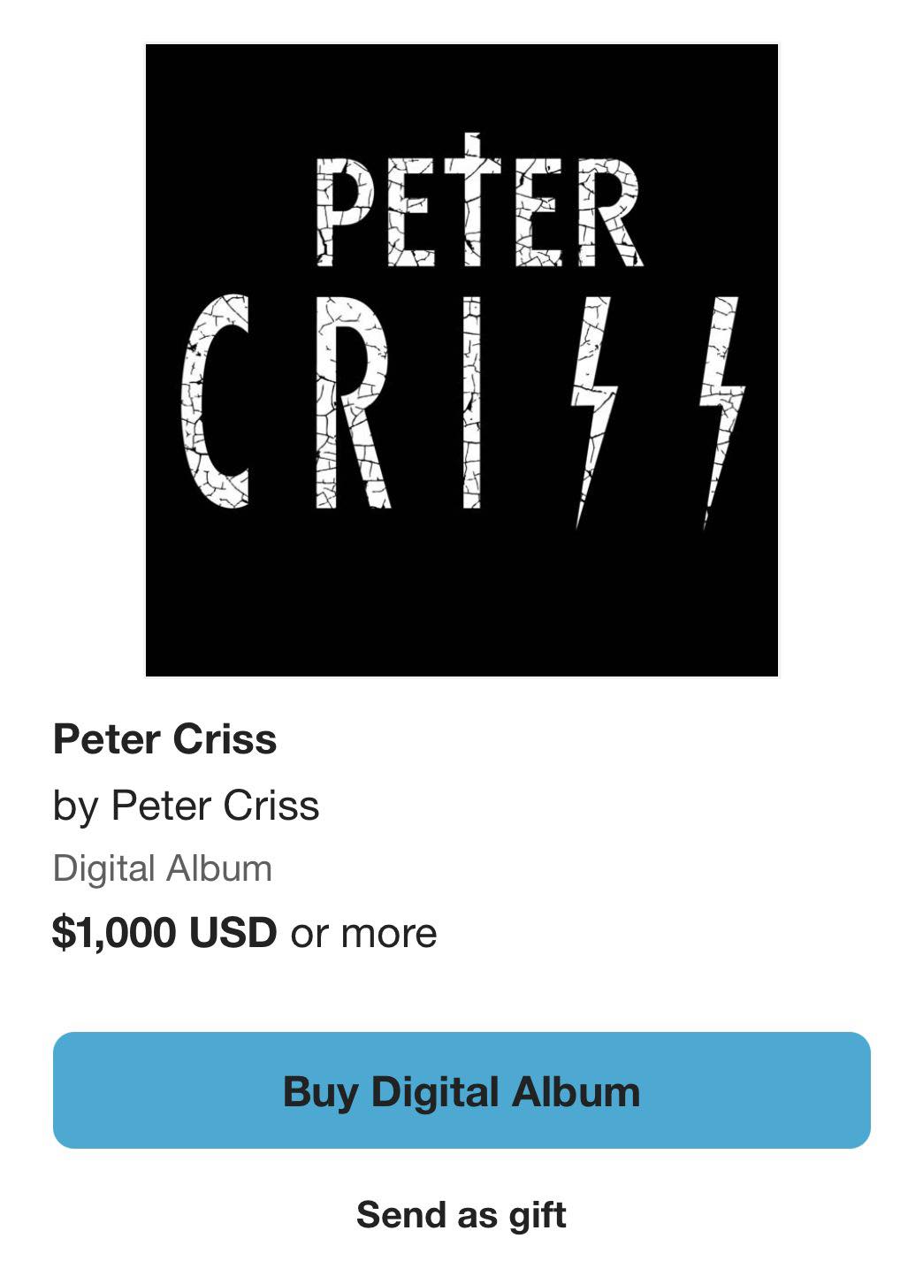Viewport: 923px width, 1284px height.
Task: Click the final R in PETER artwork
Action: (609, 212)
